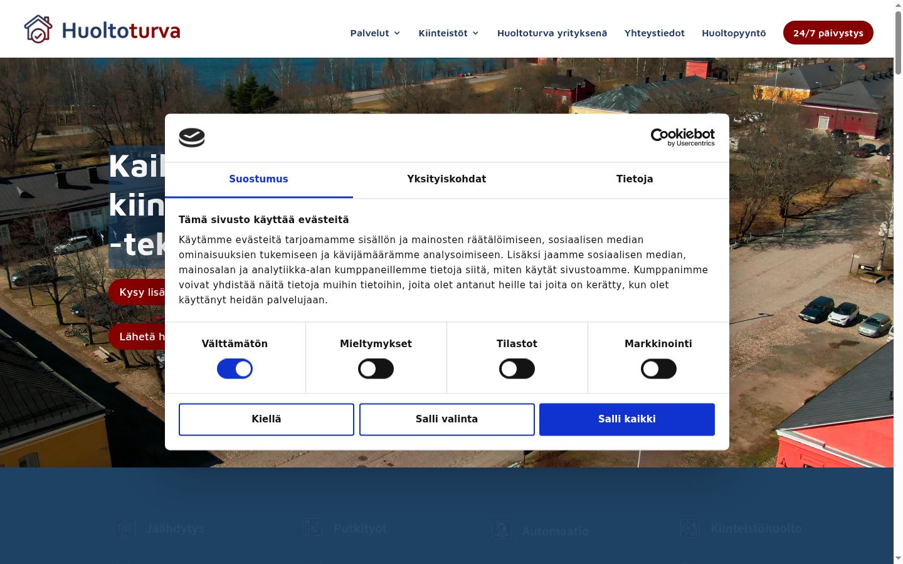Click the Salli valinta button
Image resolution: width=903 pixels, height=564 pixels.
click(446, 419)
